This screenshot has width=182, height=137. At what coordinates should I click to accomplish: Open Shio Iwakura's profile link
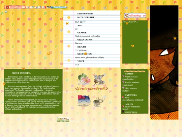click(131, 88)
